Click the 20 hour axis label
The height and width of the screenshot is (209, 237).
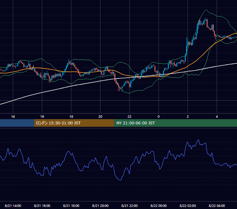100,117
